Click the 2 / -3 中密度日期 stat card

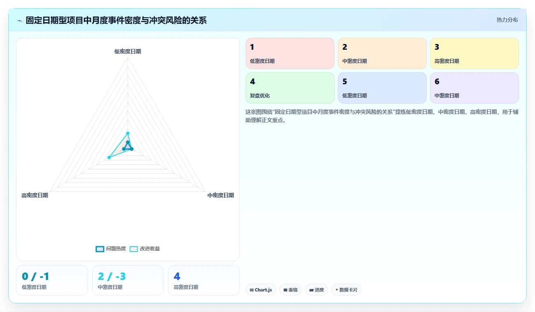tap(128, 280)
